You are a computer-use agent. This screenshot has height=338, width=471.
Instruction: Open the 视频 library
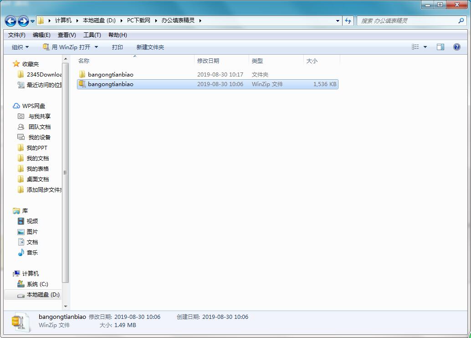pos(28,221)
